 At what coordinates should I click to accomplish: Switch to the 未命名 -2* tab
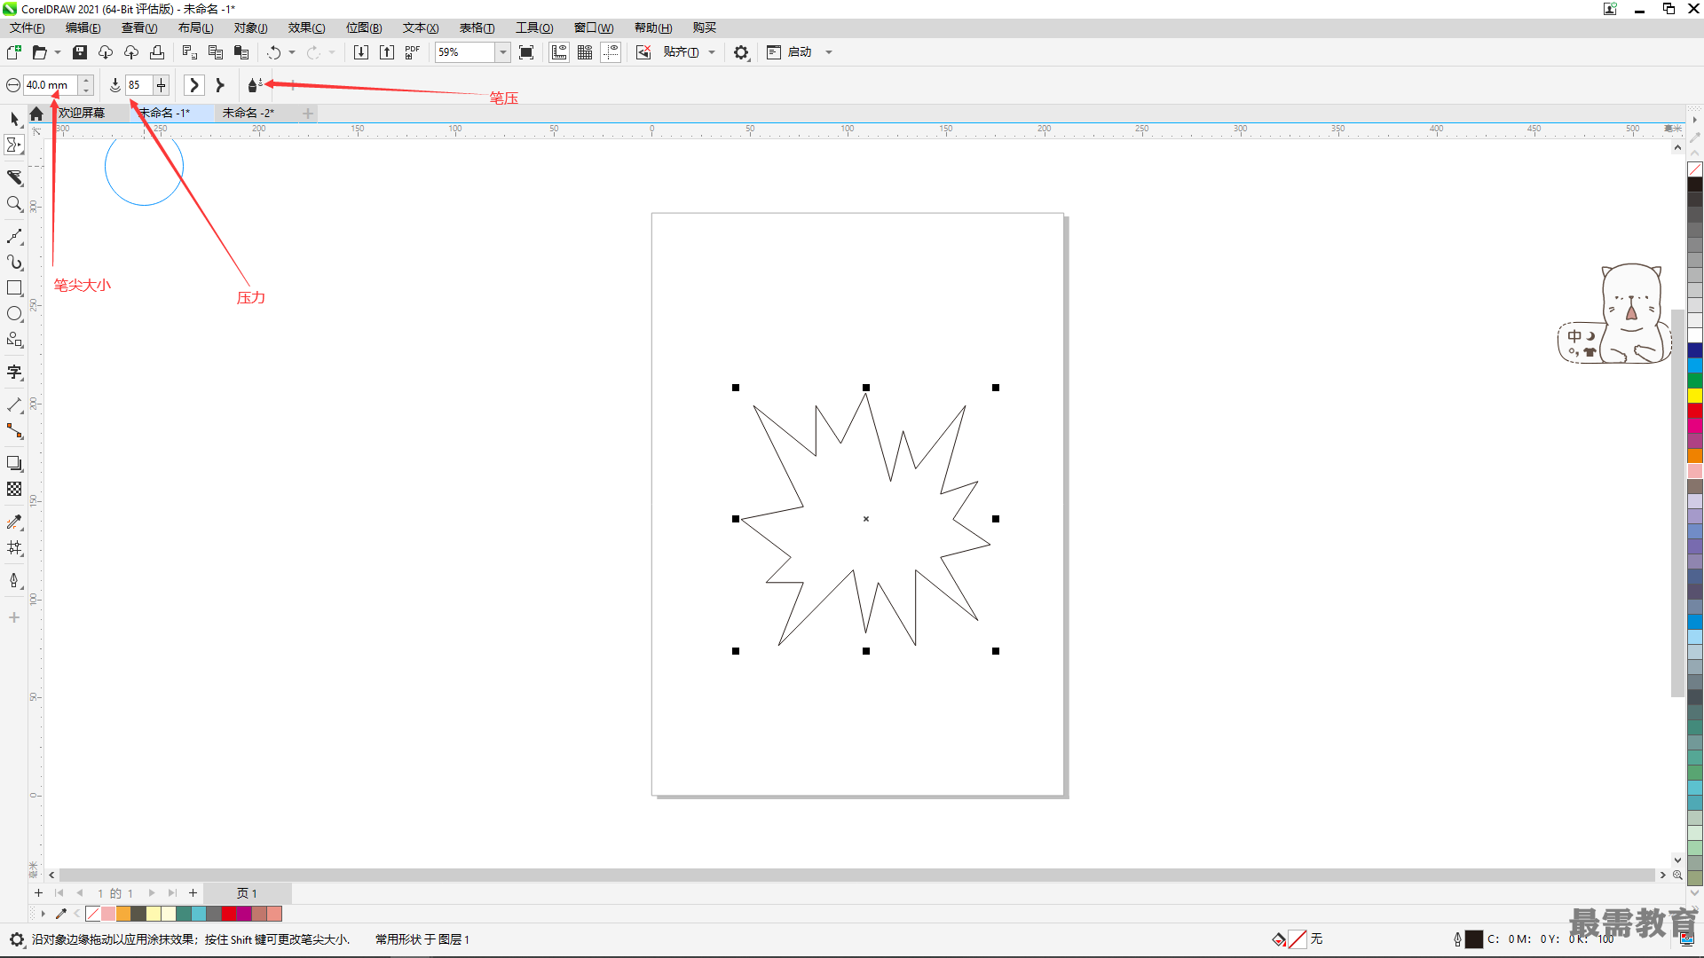(248, 113)
